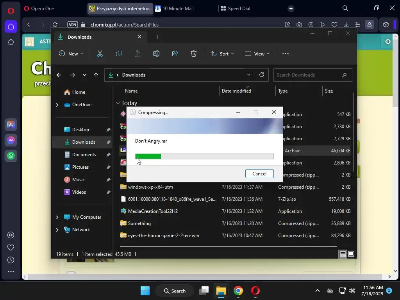Viewport: 400px width, 300px height.
Task: Open Opera Easy Setup sliders icon
Action: 358,25
